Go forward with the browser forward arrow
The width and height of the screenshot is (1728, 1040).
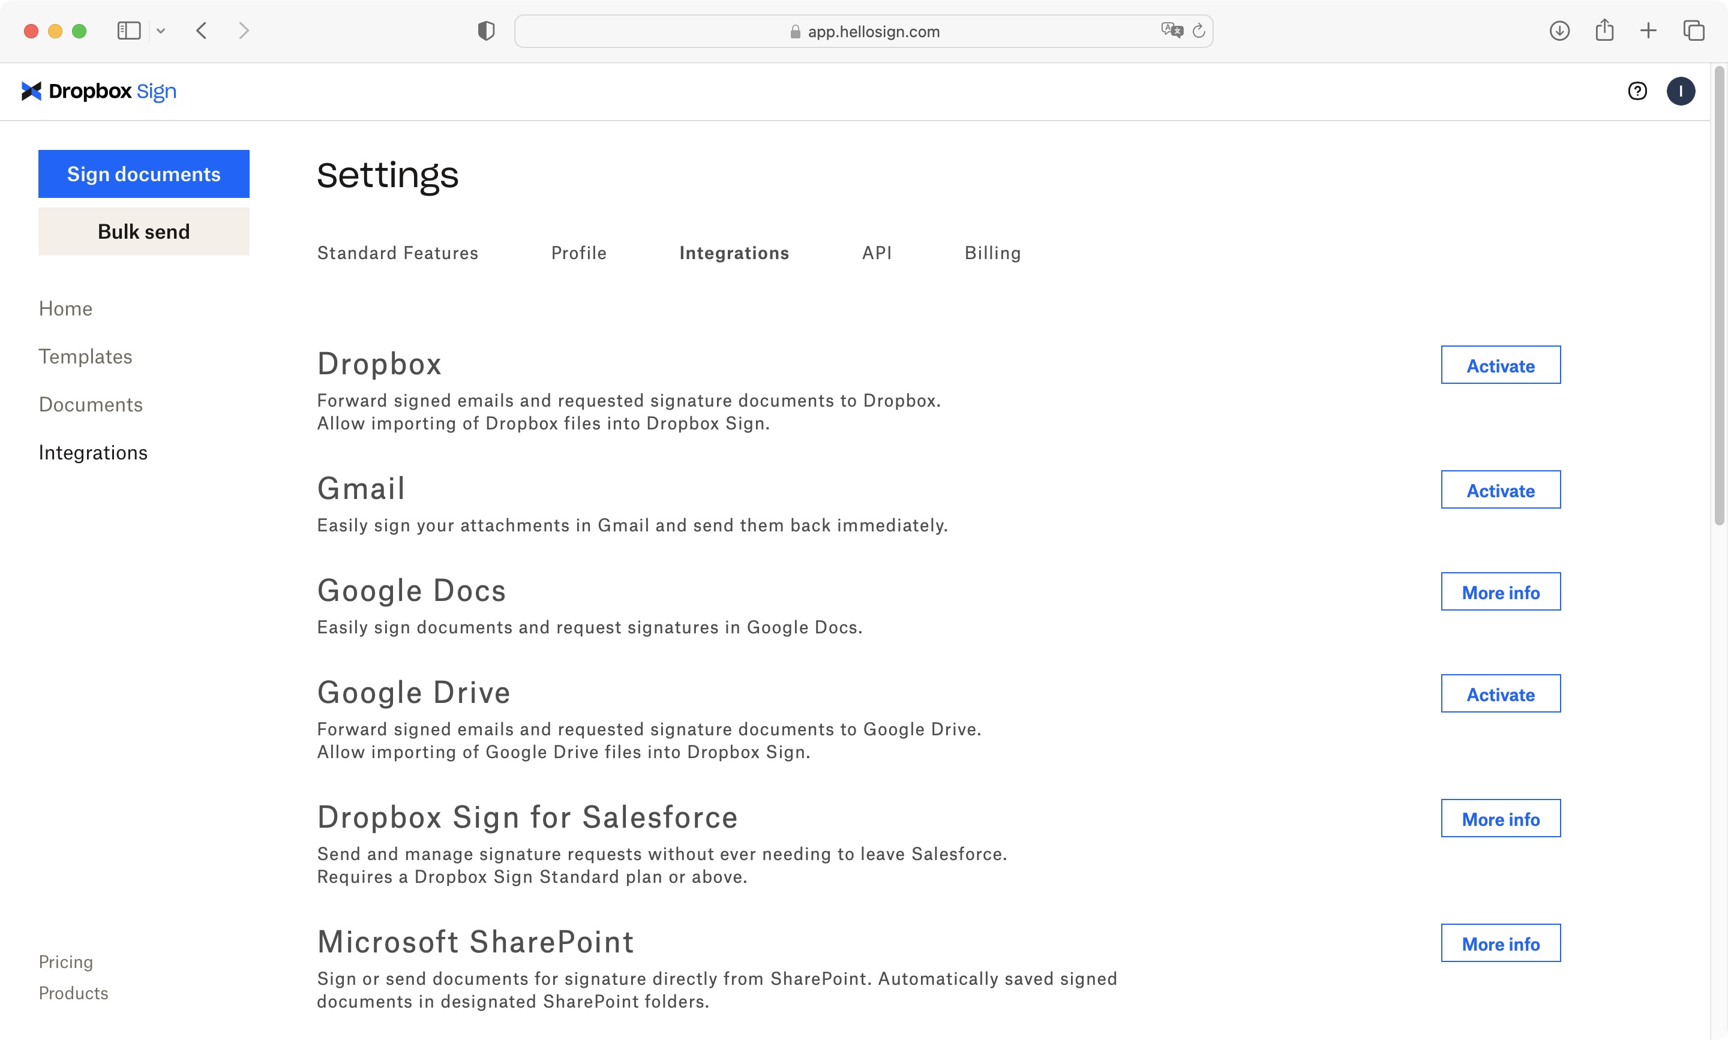click(x=243, y=31)
